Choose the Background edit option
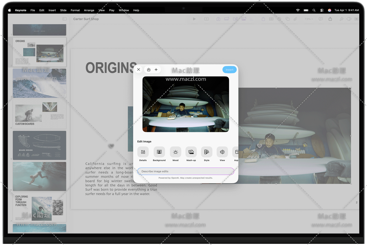 (x=159, y=152)
